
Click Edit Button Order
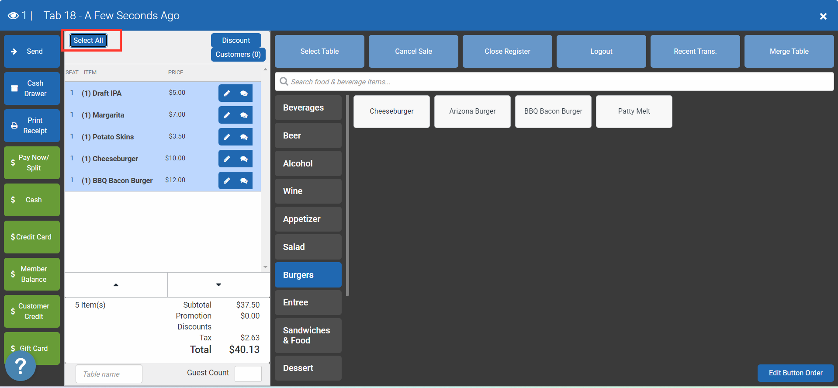click(x=796, y=373)
